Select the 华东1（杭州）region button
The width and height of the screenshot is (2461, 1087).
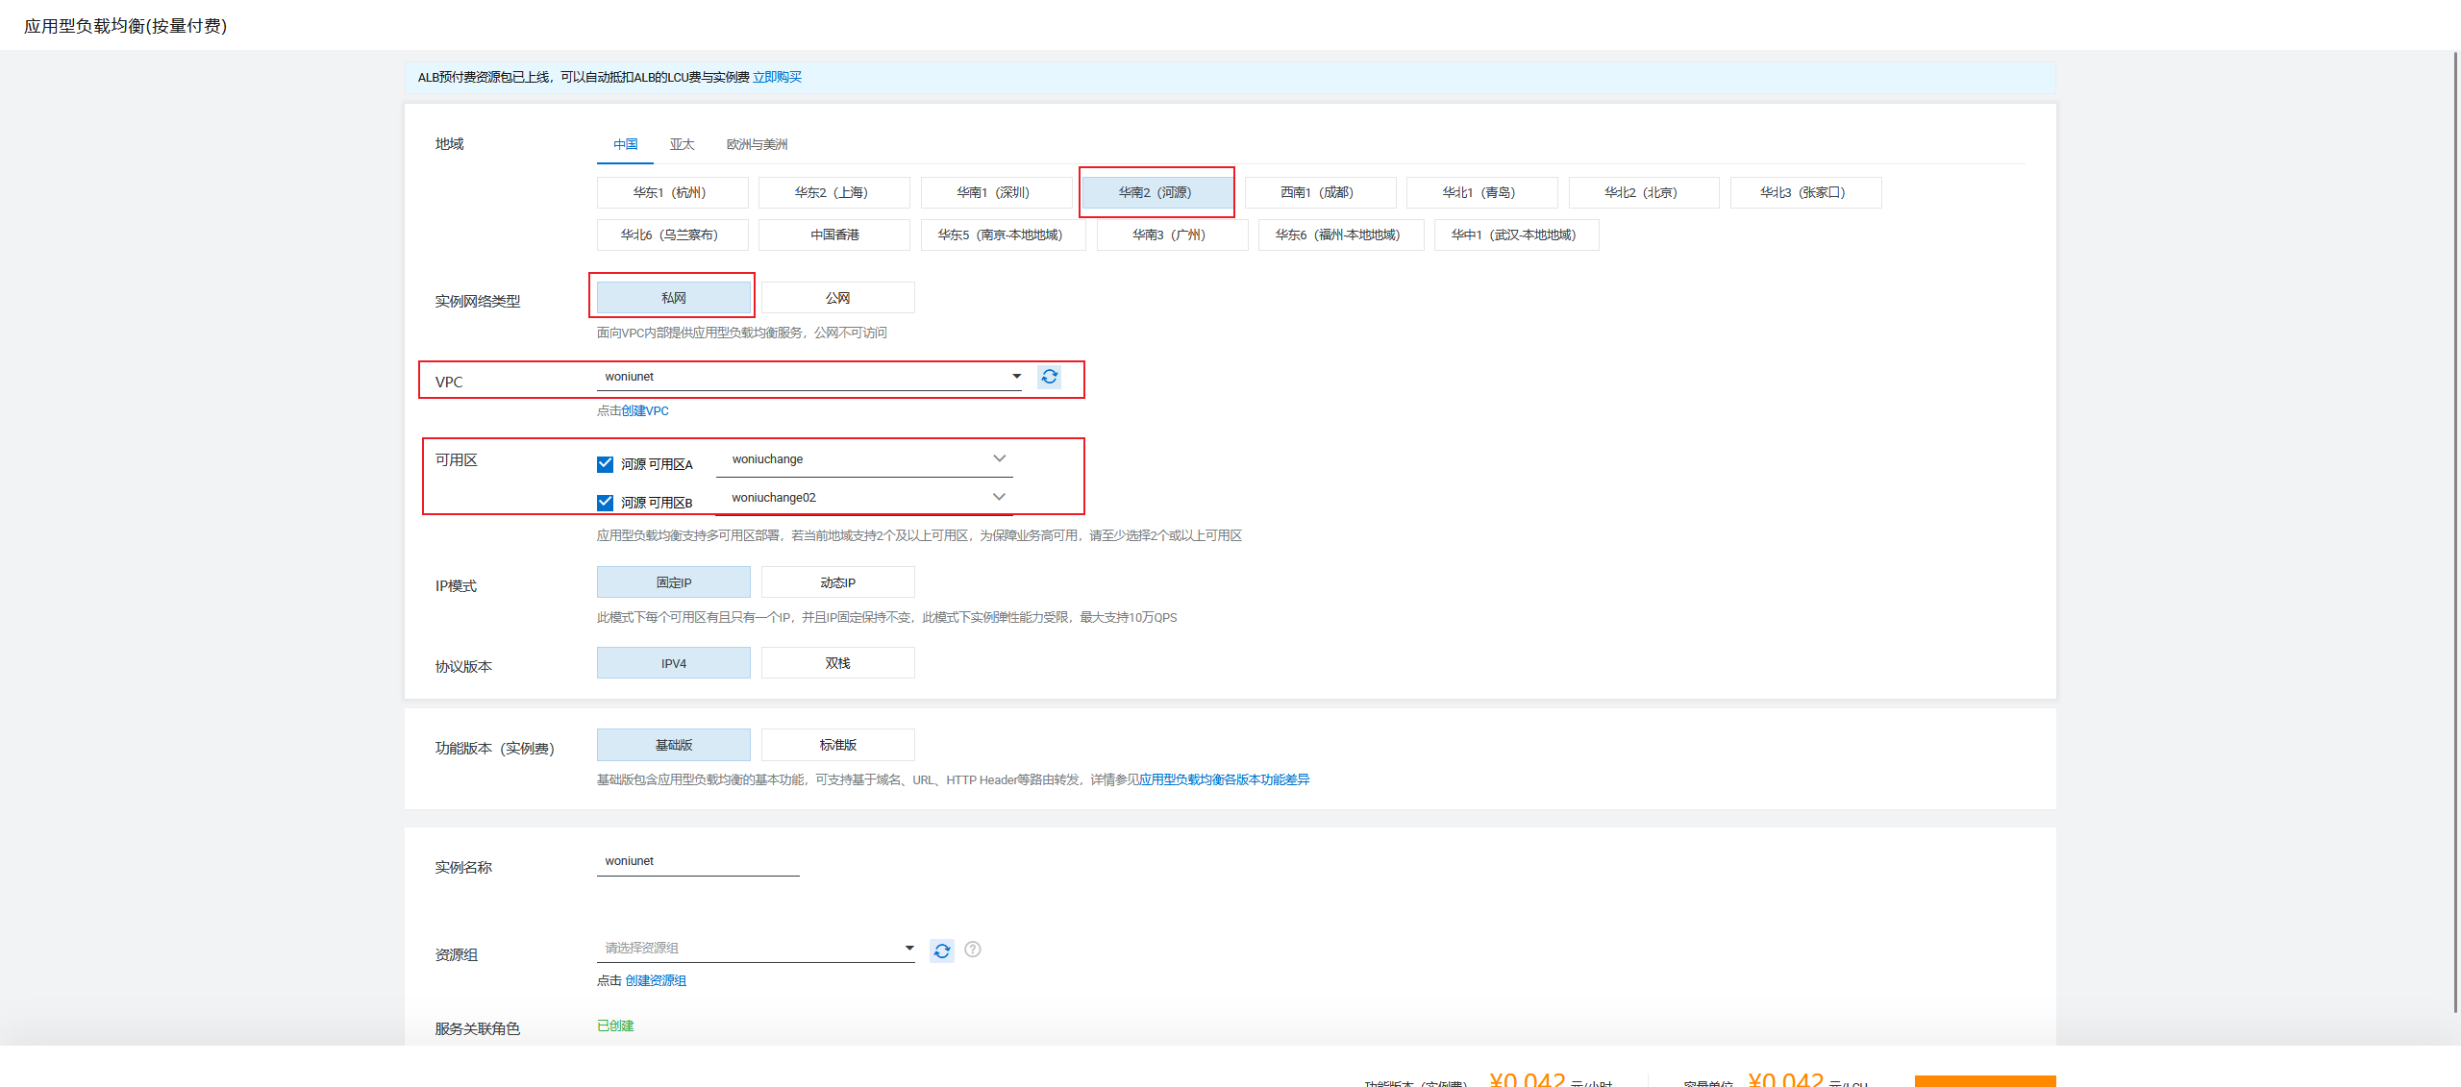(671, 192)
